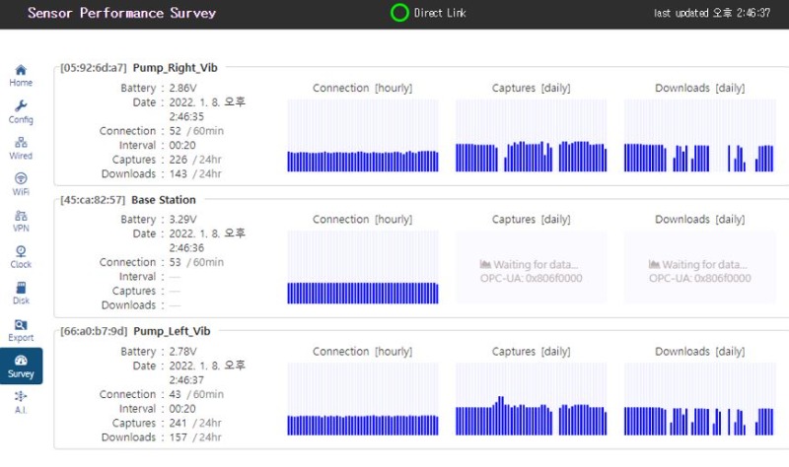Open the A.I. sidebar icon
Screen dimensions: 789x467
click(21, 396)
